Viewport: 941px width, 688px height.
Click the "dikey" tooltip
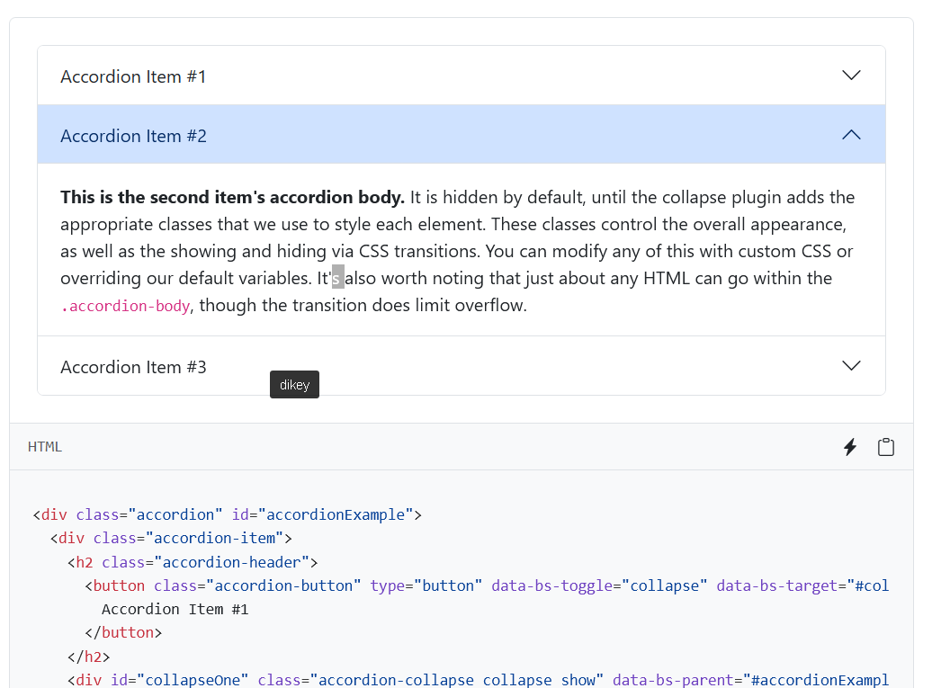(x=295, y=385)
